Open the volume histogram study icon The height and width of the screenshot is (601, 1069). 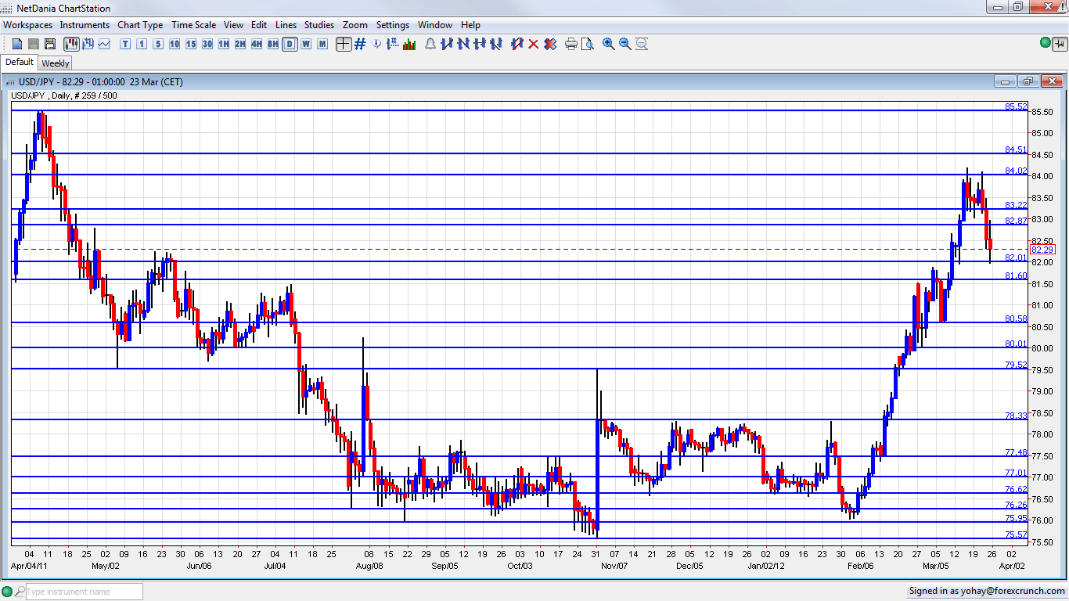point(409,45)
